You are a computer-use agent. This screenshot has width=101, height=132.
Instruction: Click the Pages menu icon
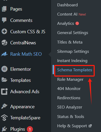point(4,9)
